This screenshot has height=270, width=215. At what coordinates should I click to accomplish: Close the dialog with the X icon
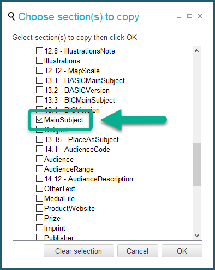[x=200, y=16]
